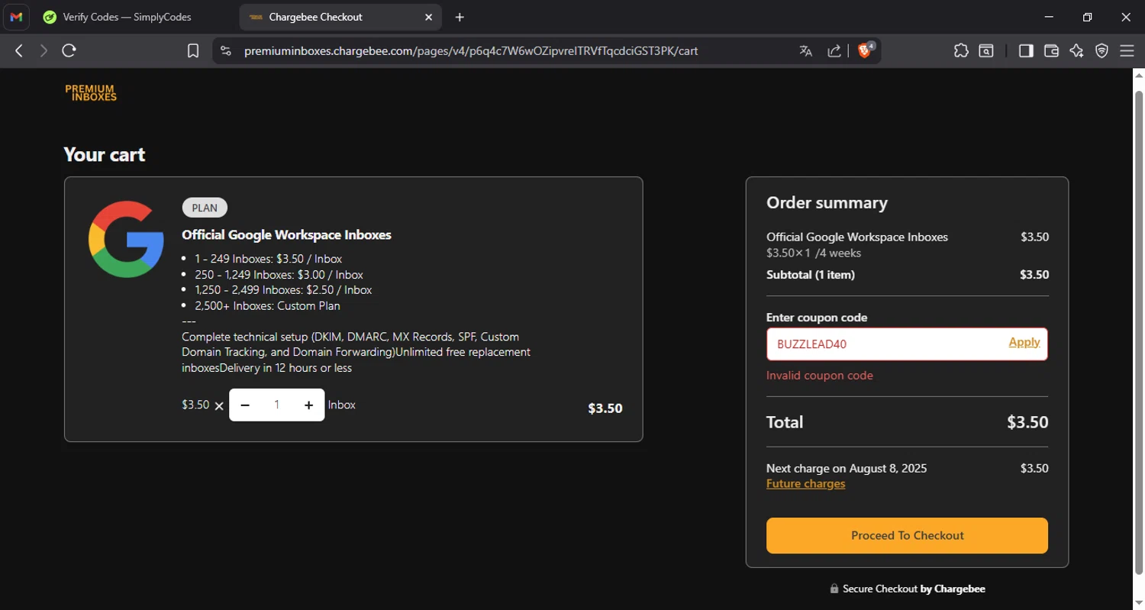This screenshot has width=1145, height=610.
Task: Click Secure Checkout by Chargebee text
Action: (914, 589)
